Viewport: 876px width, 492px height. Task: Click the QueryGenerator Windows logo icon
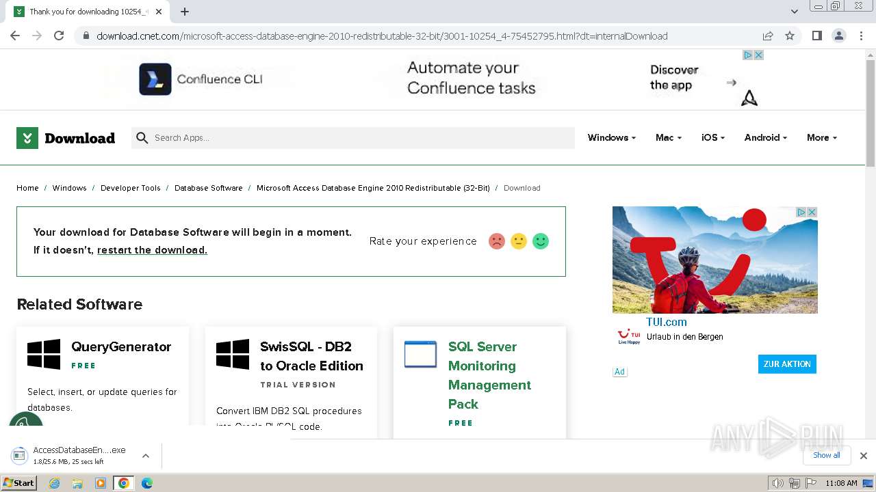(x=44, y=355)
